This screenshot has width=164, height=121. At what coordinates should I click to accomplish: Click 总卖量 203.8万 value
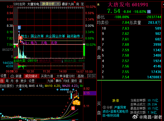coord(154,22)
